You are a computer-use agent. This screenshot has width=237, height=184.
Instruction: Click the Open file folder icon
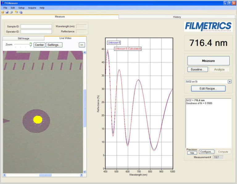[x=3, y=12]
